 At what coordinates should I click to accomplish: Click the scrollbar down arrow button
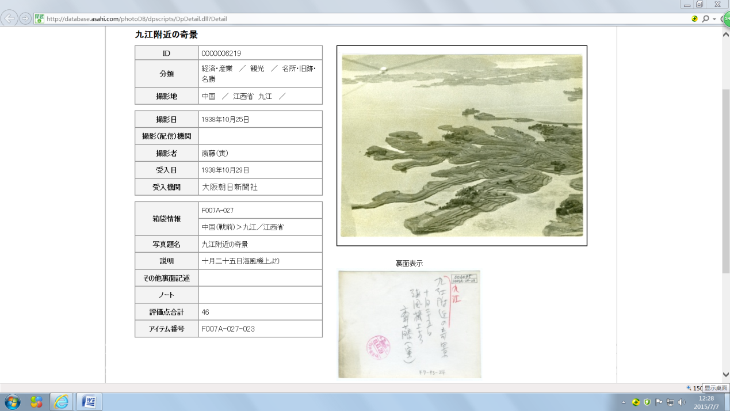pyautogui.click(x=725, y=375)
